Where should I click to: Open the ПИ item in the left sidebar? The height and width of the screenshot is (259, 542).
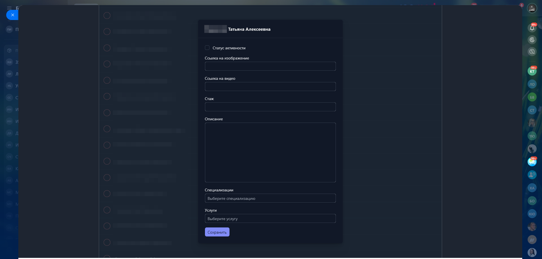coord(9,29)
